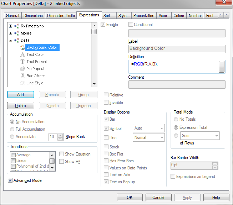The image size is (233, 205).
Task: Click the Comment input field
Action: [x=177, y=84]
